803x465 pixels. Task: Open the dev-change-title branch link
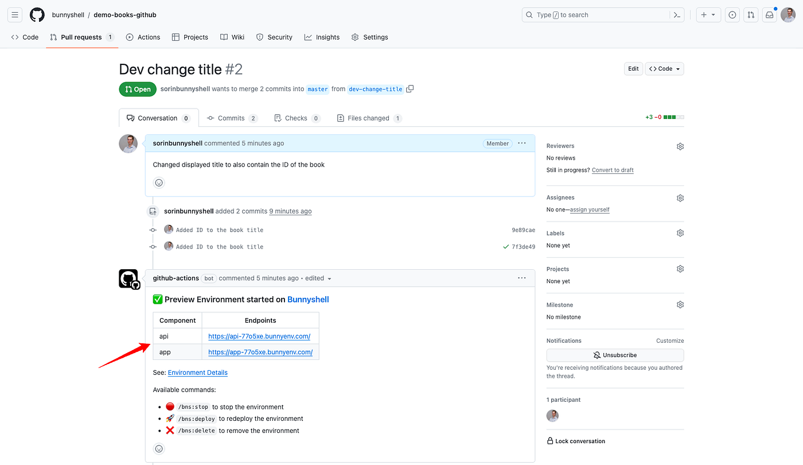coord(376,89)
